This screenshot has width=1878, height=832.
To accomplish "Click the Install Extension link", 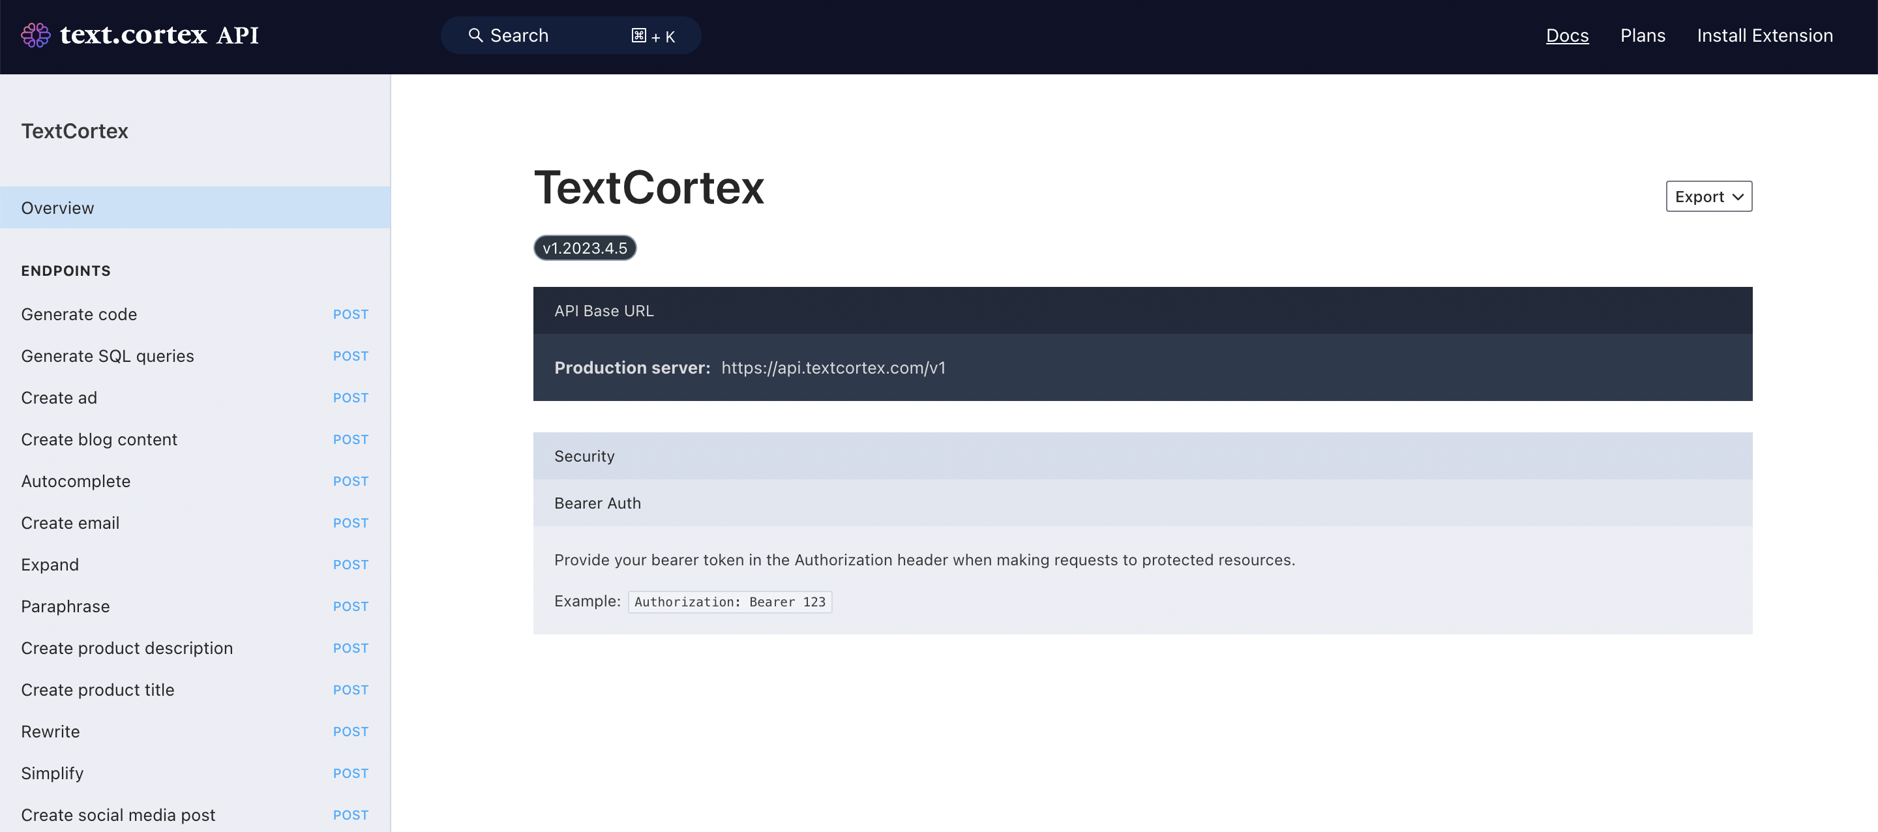I will coord(1765,35).
